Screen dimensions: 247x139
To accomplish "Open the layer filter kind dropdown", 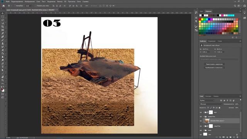I will pyautogui.click(x=207, y=100).
